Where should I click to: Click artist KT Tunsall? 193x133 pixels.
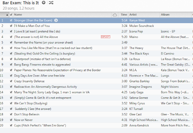136,109
